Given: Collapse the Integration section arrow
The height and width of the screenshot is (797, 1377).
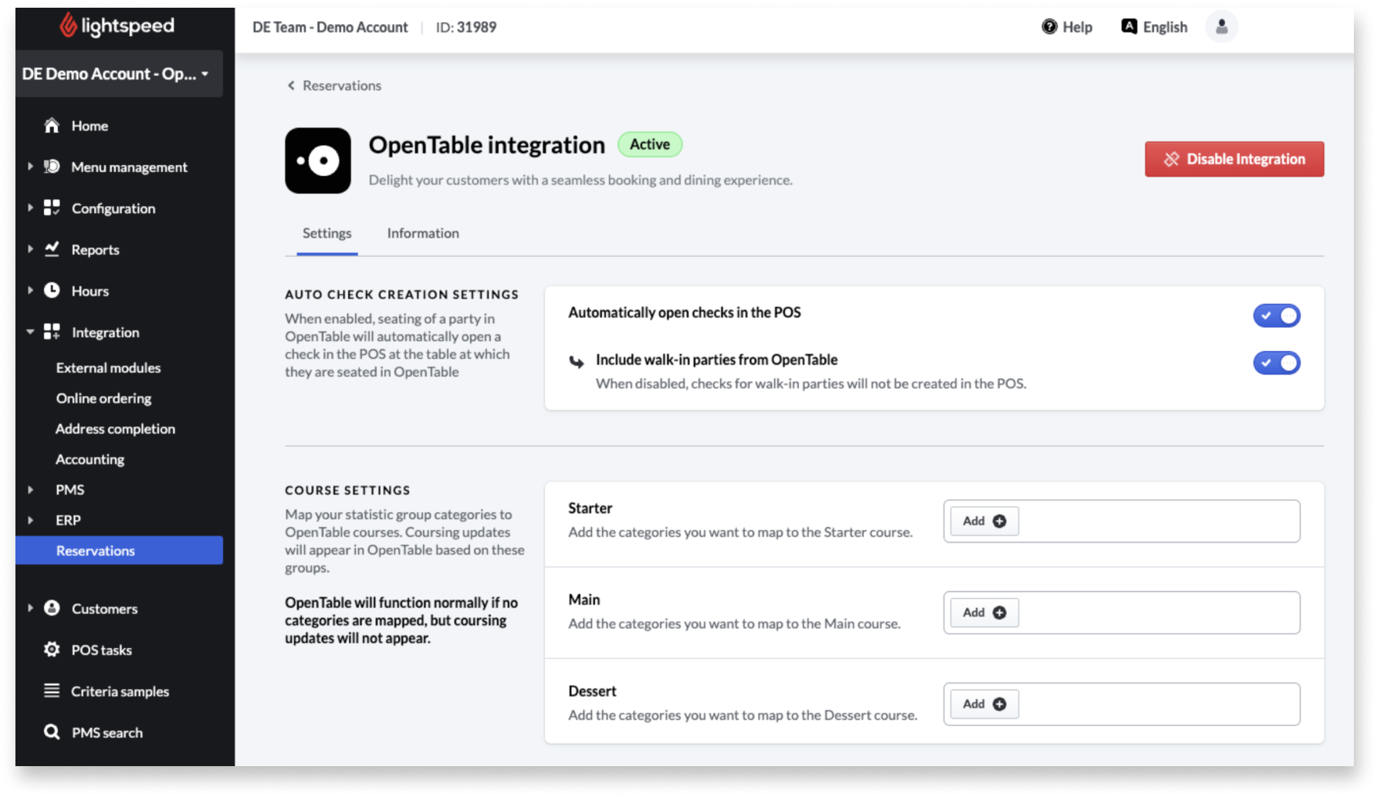Looking at the screenshot, I should point(30,332).
